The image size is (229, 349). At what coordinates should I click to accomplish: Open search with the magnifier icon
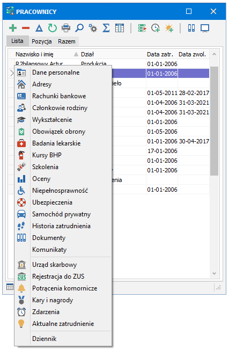point(79,28)
